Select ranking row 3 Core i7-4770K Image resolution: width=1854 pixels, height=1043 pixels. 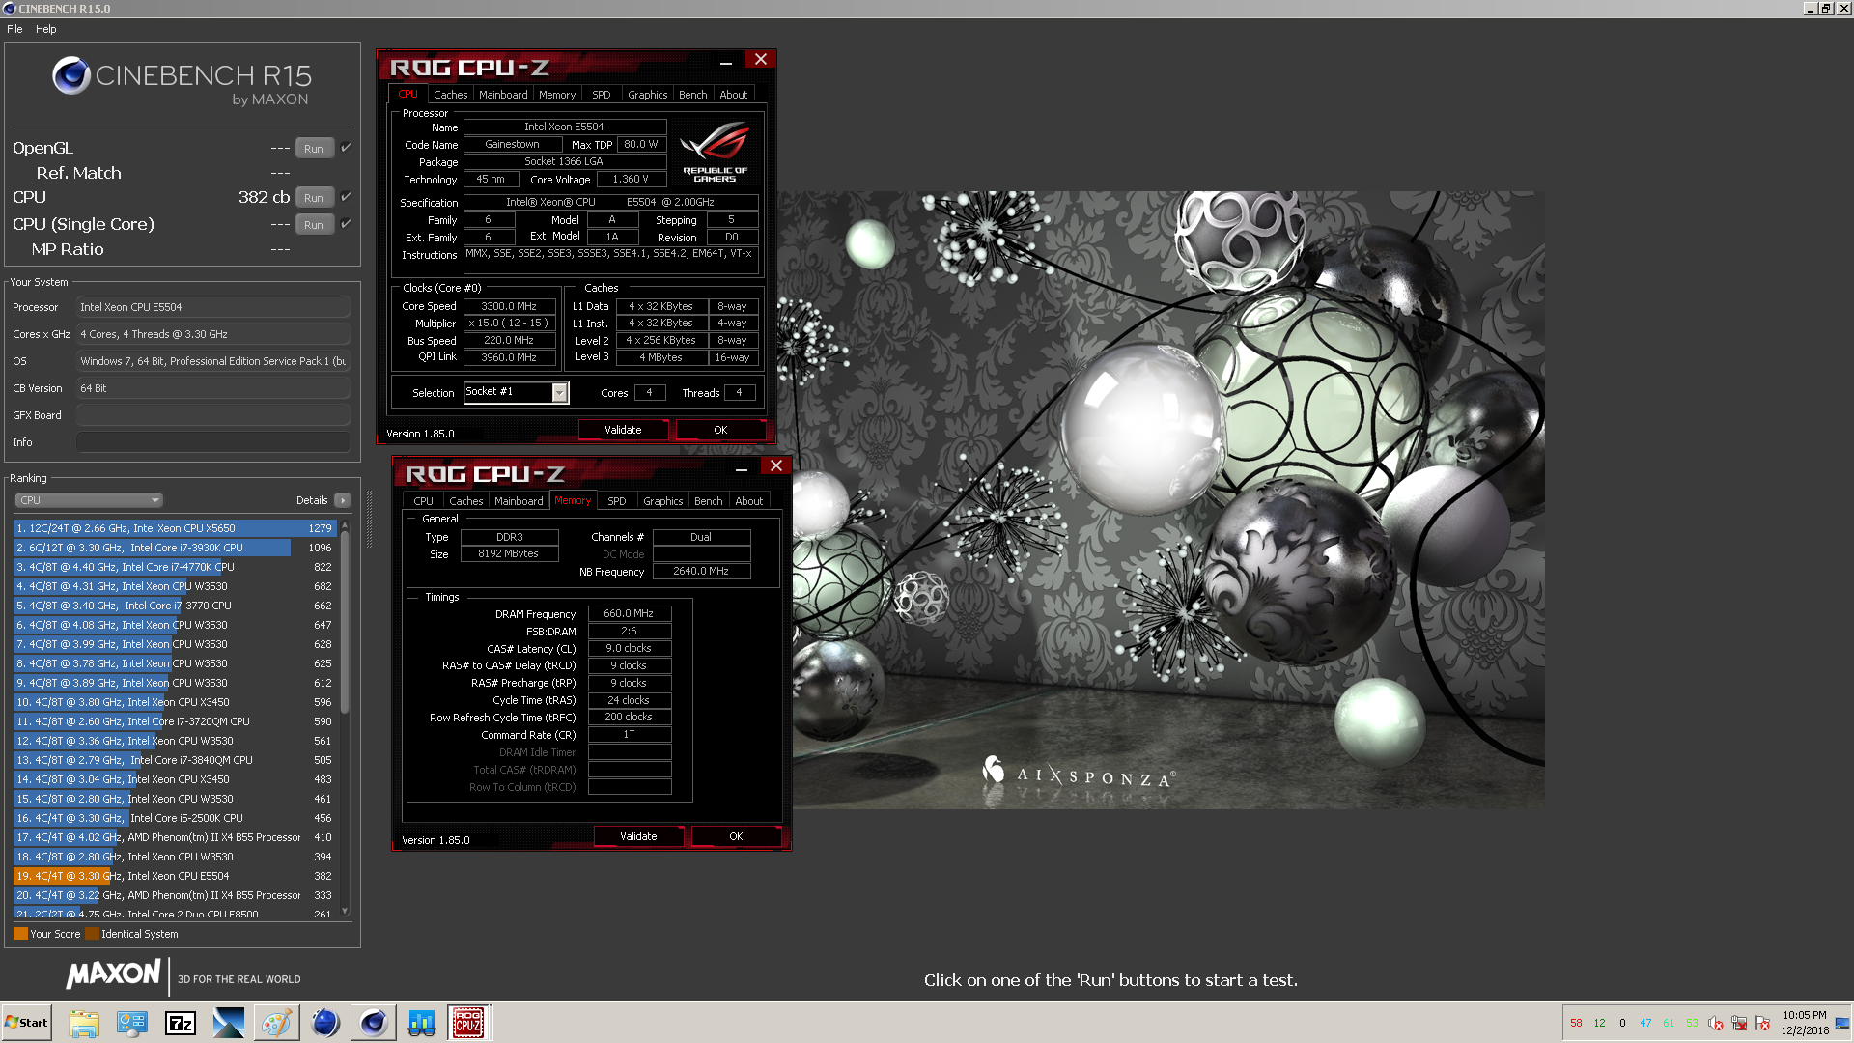(x=175, y=567)
